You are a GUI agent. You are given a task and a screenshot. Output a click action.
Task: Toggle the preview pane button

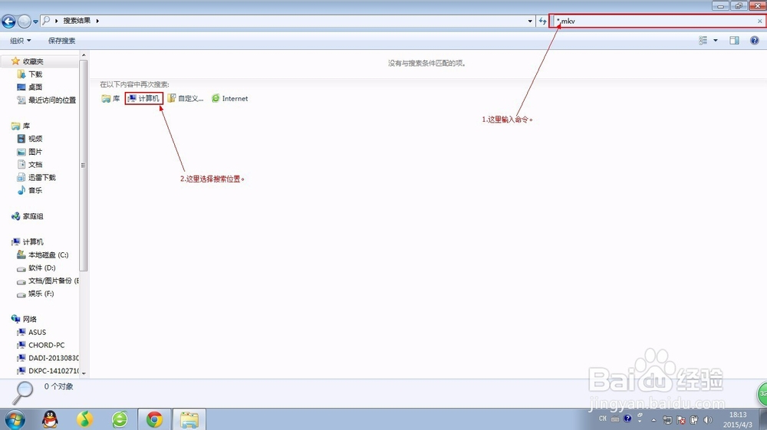point(734,41)
